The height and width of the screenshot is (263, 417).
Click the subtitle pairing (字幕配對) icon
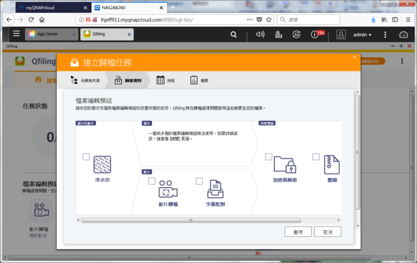coord(215,189)
